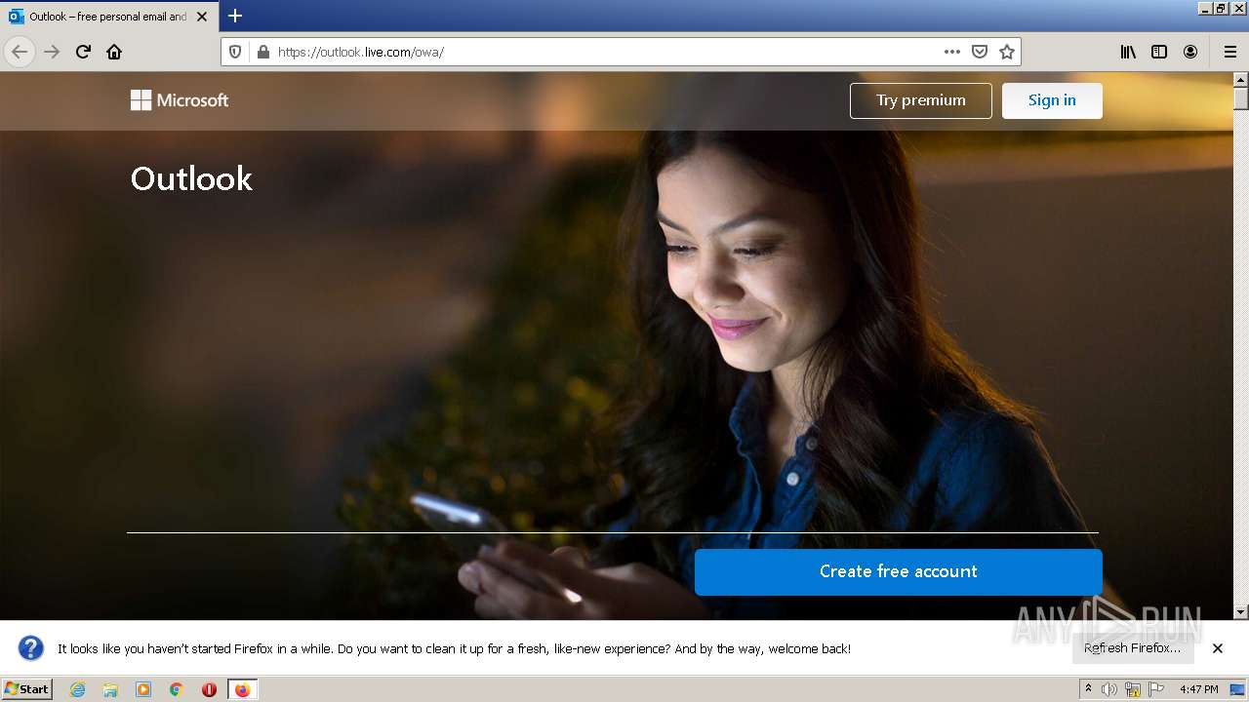Open network status tray icon

(1133, 689)
